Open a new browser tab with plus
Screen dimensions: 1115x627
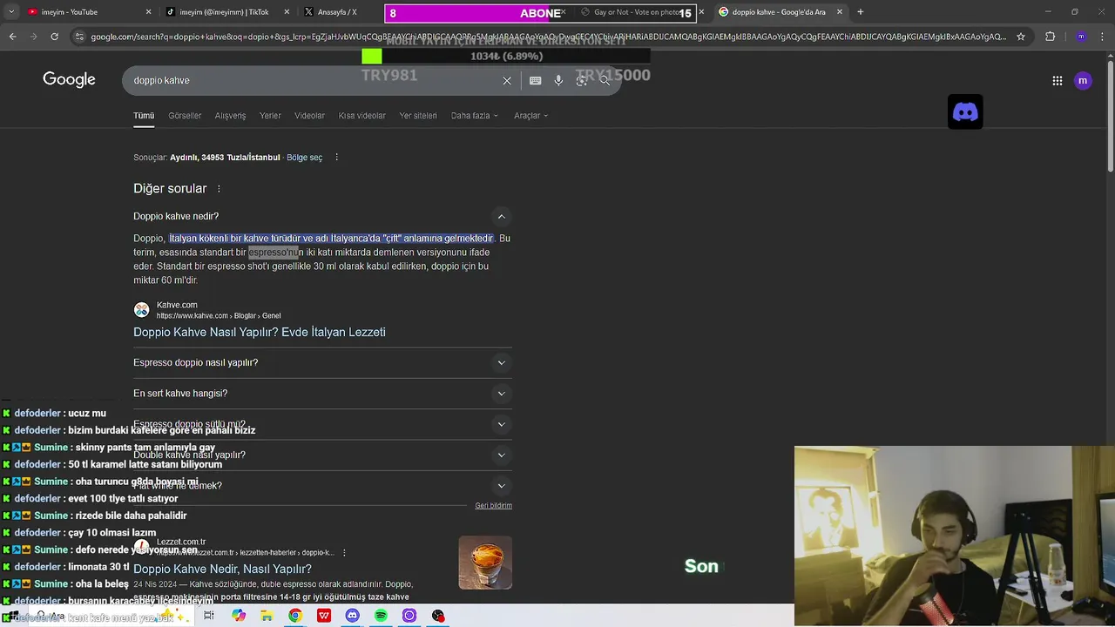pos(860,12)
